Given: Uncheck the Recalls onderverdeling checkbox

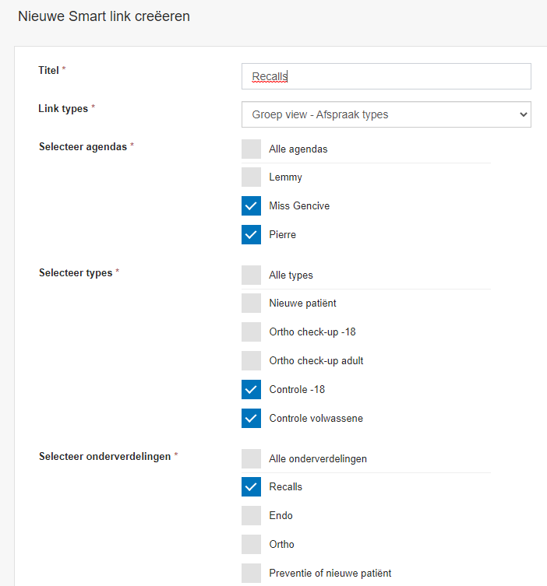Looking at the screenshot, I should point(251,487).
